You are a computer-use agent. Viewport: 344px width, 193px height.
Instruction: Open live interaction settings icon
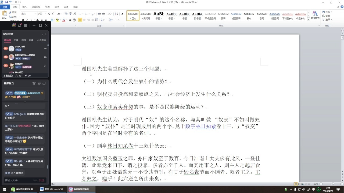coord(39,83)
